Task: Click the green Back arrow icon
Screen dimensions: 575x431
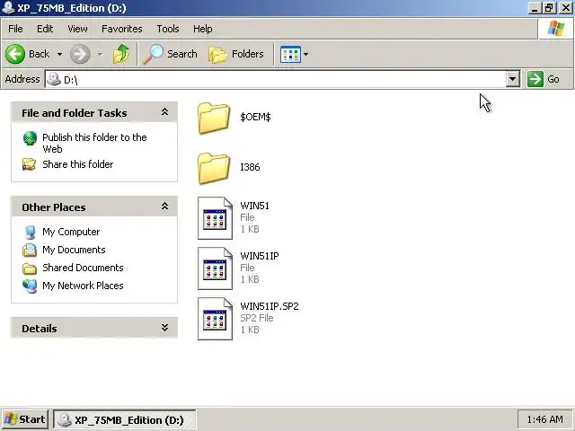Action: (15, 54)
